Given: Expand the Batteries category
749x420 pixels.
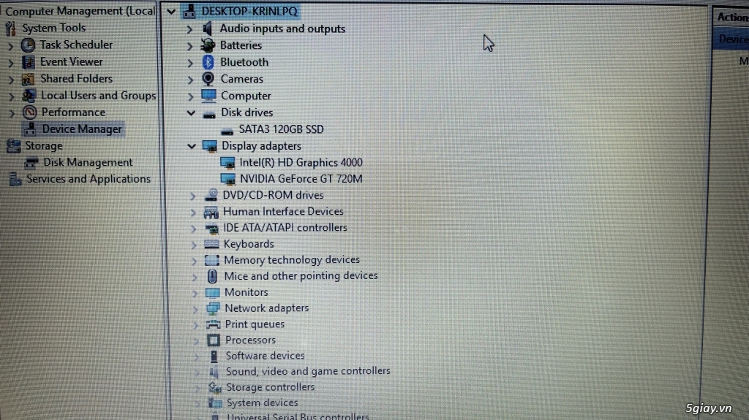Looking at the screenshot, I should [189, 46].
